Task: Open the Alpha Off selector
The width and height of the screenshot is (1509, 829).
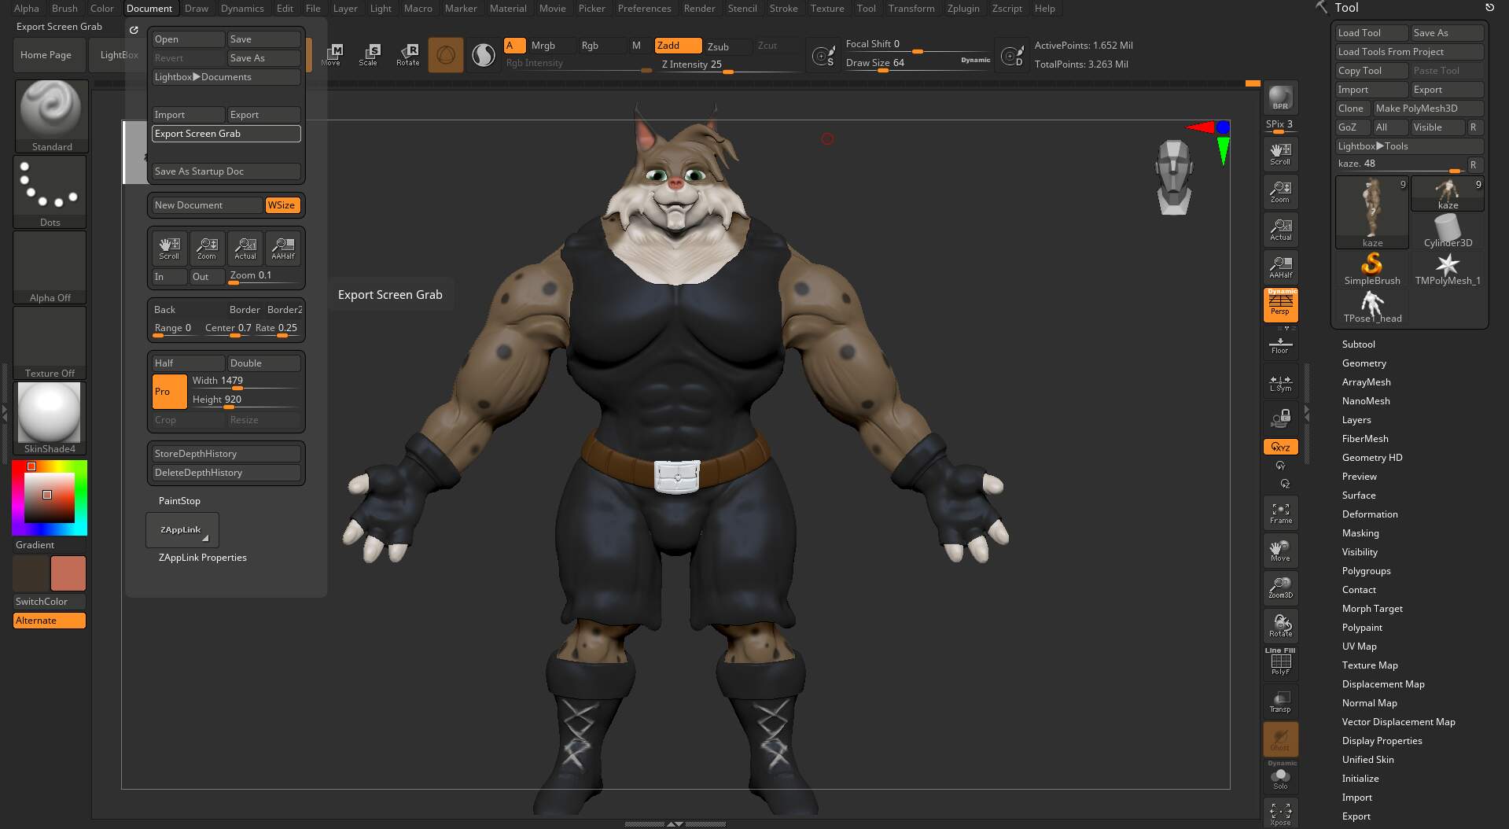Action: tap(50, 267)
